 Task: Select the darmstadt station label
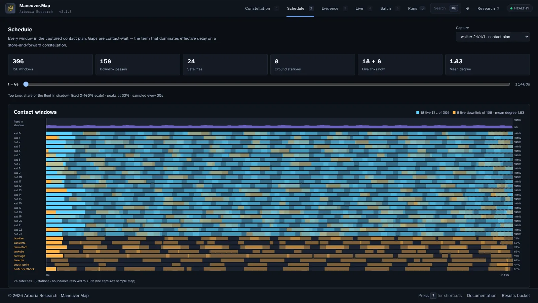coord(21,247)
